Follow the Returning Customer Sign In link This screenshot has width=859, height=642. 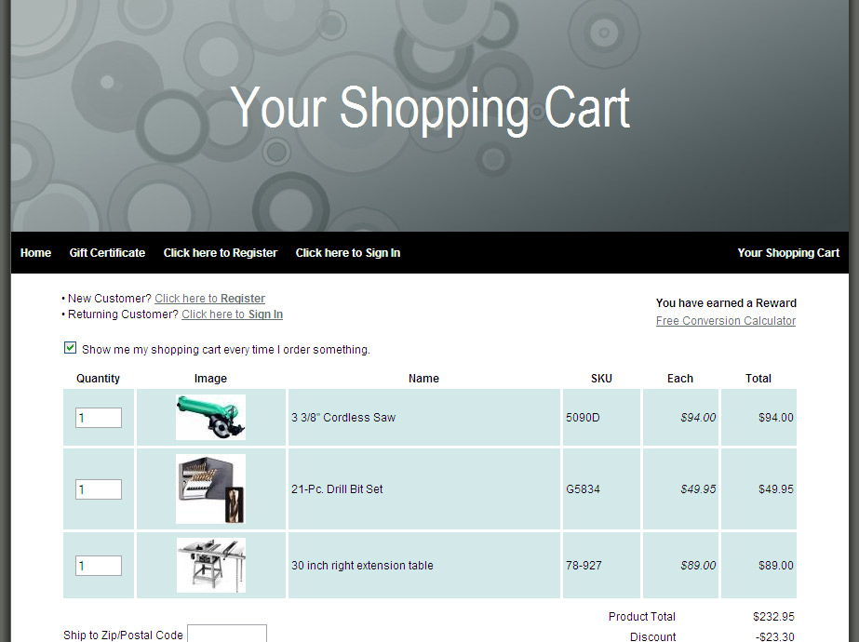coord(232,314)
